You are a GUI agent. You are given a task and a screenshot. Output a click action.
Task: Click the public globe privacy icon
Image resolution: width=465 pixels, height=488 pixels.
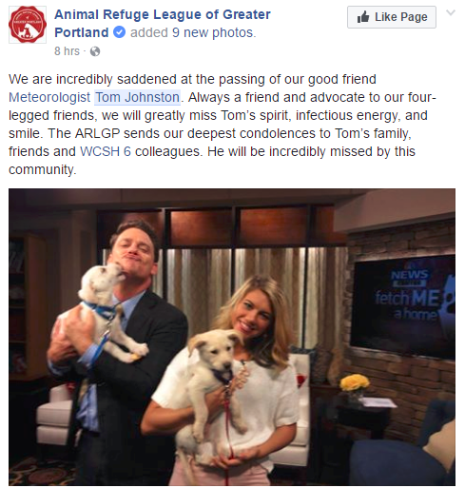tap(95, 51)
